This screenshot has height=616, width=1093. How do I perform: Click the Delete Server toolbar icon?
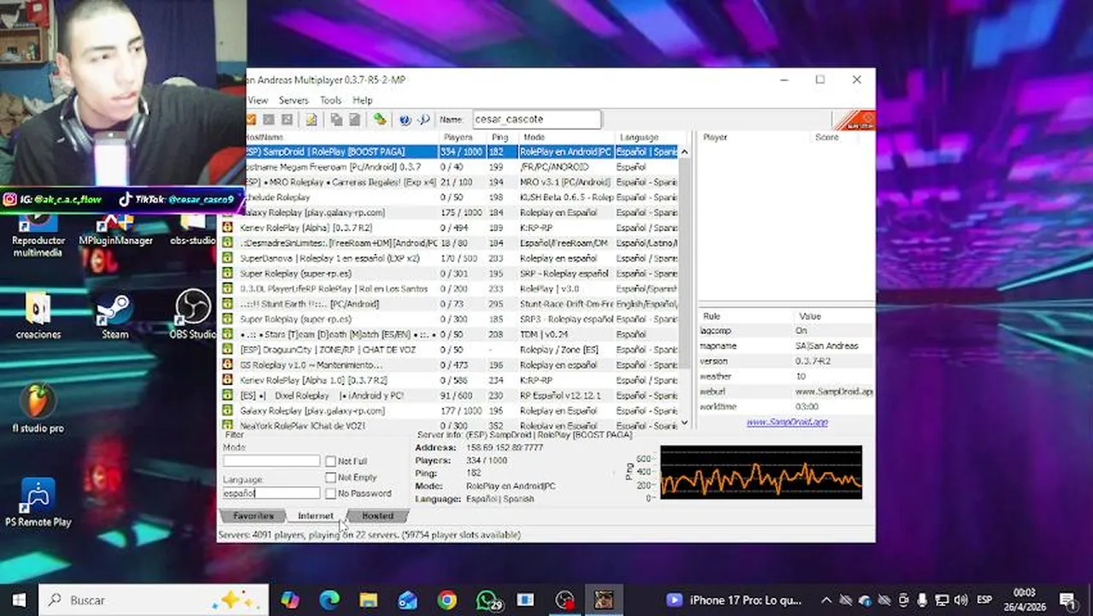287,120
